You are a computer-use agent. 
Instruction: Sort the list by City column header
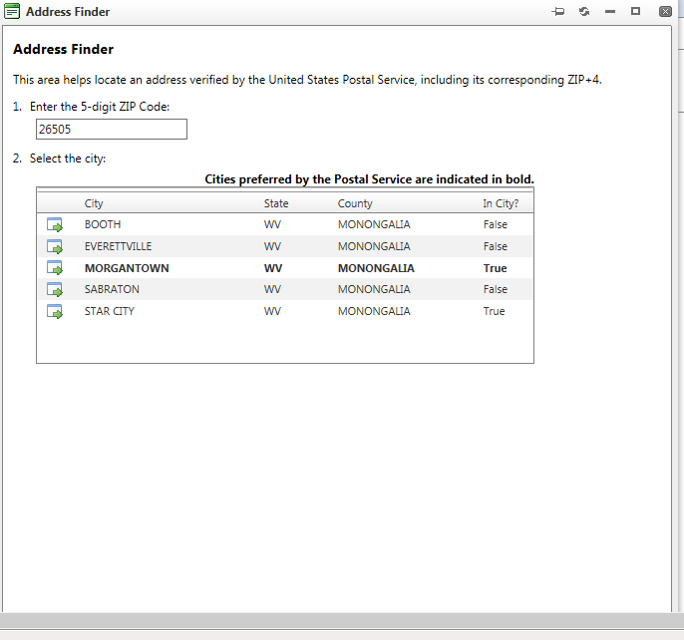(94, 203)
